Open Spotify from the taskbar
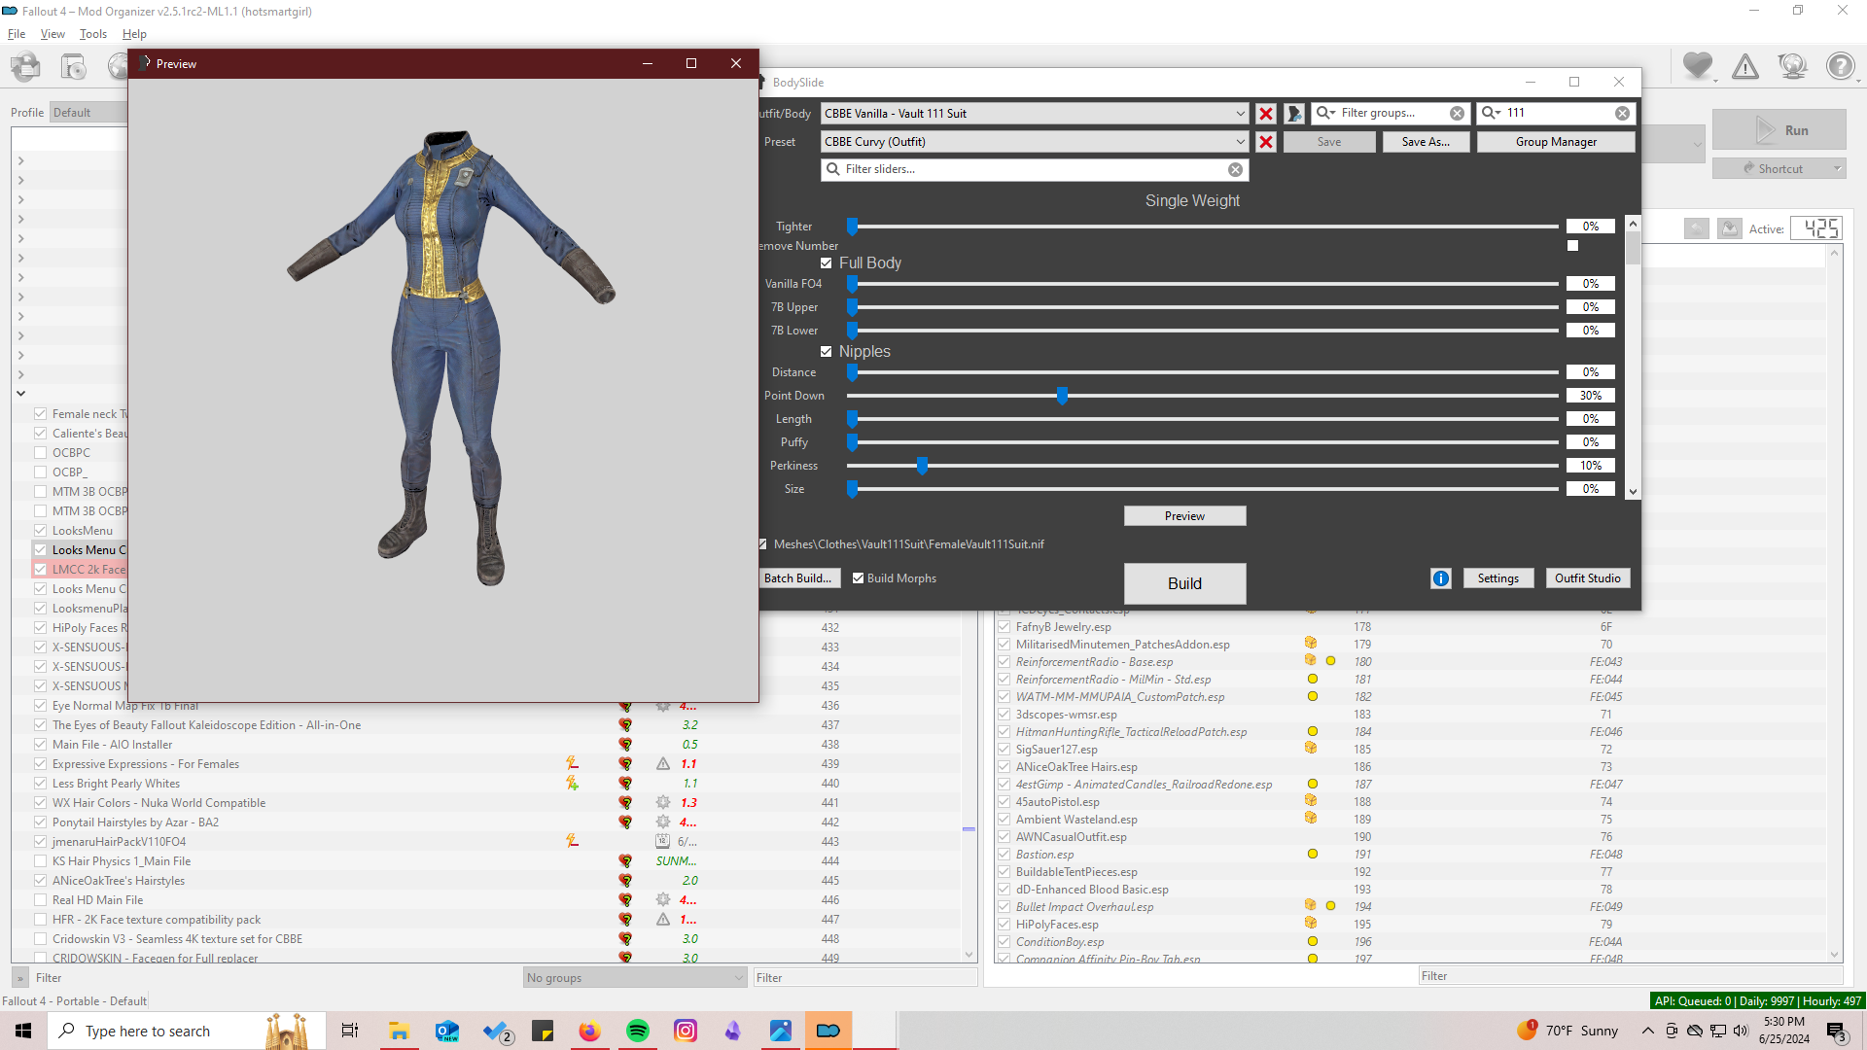This screenshot has height=1050, width=1867. coord(638,1031)
